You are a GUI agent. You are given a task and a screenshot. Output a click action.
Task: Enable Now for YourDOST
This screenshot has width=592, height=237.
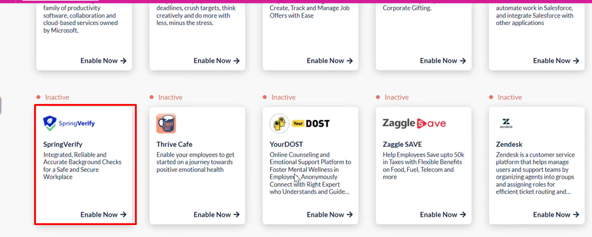pos(329,215)
